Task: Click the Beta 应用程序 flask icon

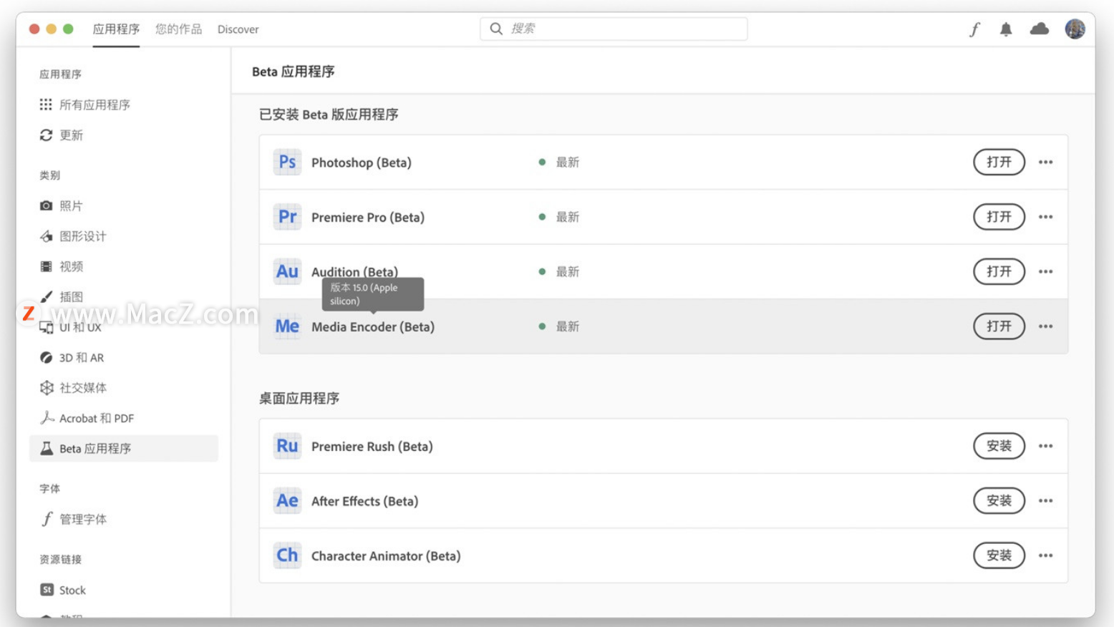Action: click(46, 448)
